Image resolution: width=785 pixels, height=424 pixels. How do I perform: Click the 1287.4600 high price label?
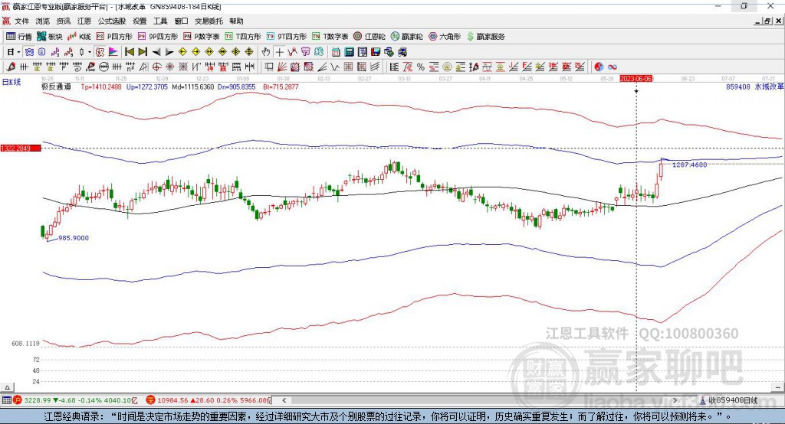click(689, 165)
